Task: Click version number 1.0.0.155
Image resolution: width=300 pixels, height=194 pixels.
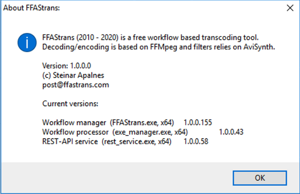Action: 198,122
